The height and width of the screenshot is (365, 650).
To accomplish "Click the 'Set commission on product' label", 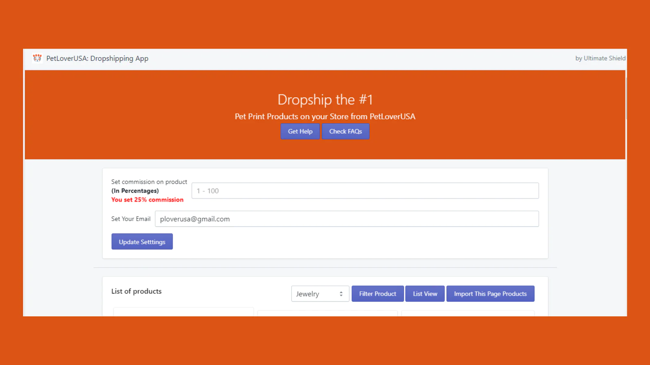I will (149, 182).
